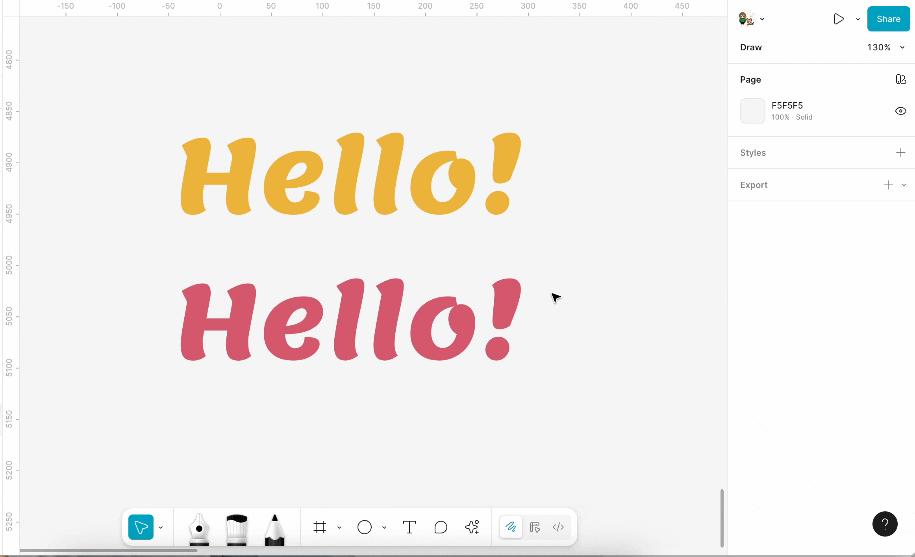This screenshot has width=915, height=557.
Task: Open Frame tool dropdown chevron
Action: (339, 527)
